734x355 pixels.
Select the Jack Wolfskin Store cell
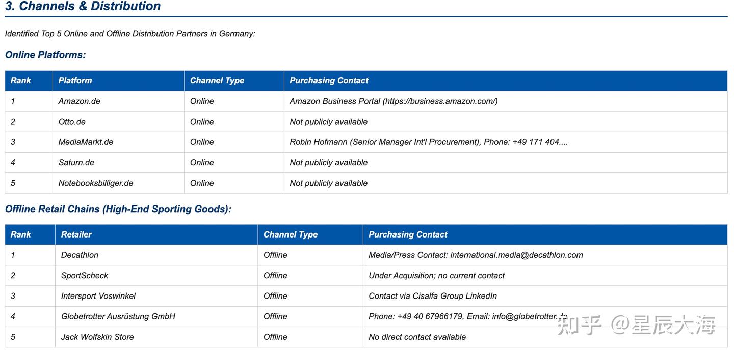pos(97,337)
